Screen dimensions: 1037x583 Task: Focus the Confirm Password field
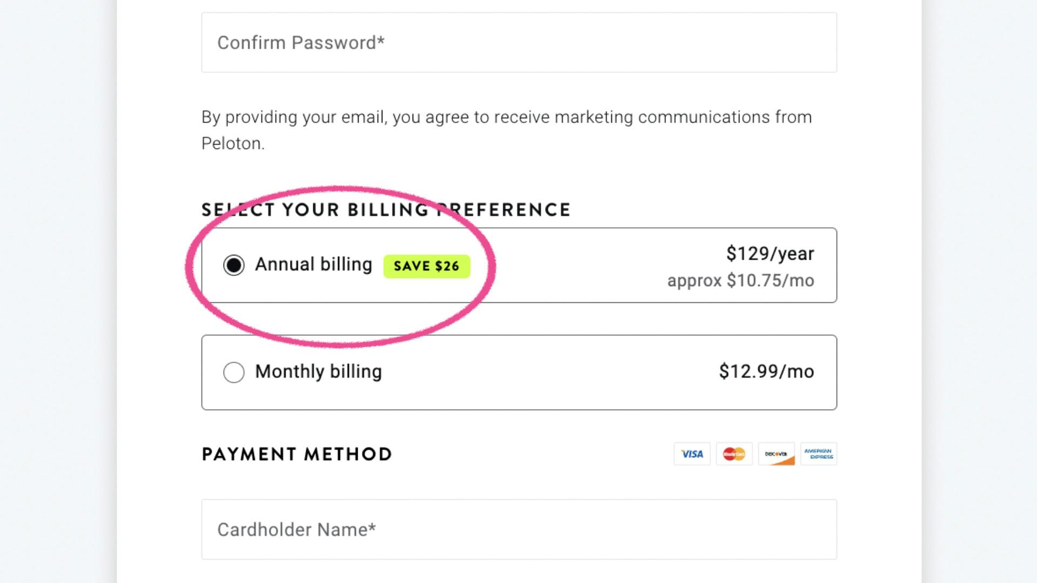click(x=518, y=43)
